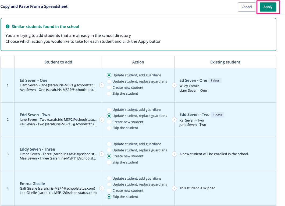Screen dimensions: 285x206
Task: Click arrow icon left of existing student Edd Seven - Two
Action: tap(174, 120)
